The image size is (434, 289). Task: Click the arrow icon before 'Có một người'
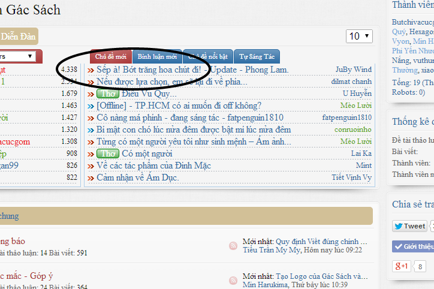point(91,155)
